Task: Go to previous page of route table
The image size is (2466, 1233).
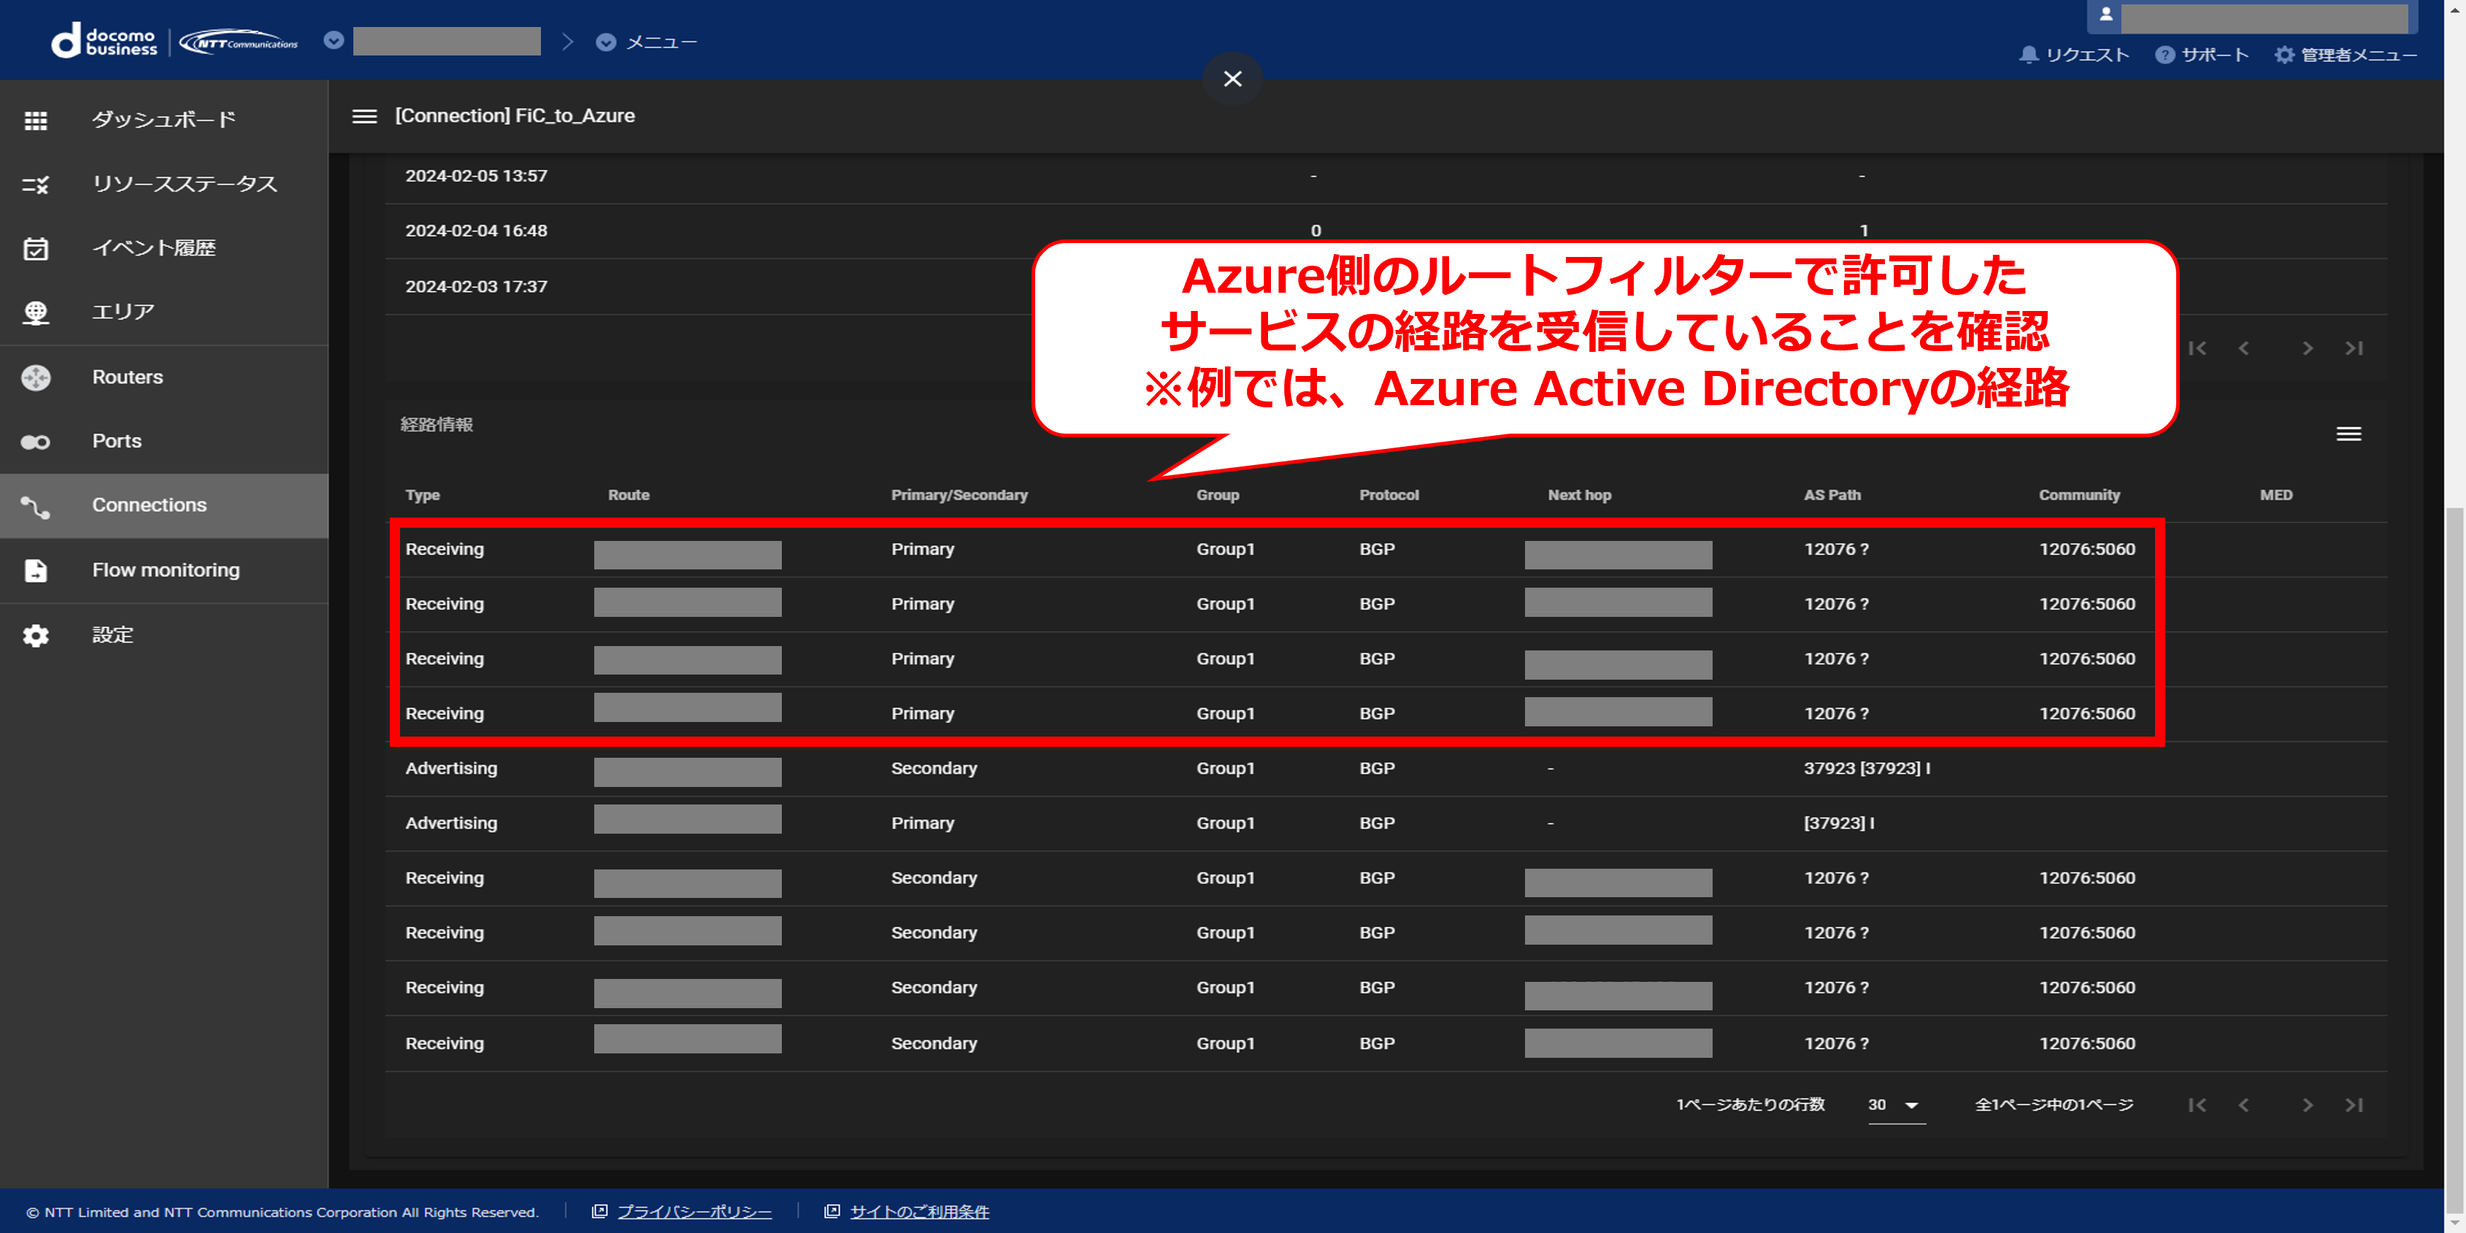Action: click(2243, 1105)
